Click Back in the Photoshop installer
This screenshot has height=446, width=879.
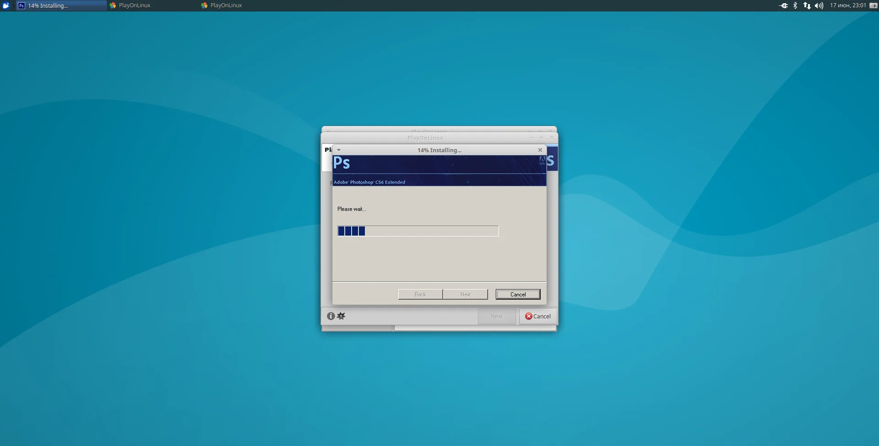(x=420, y=295)
